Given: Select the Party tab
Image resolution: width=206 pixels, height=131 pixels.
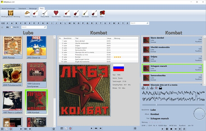Looking at the screenshot, I should click(42, 8).
